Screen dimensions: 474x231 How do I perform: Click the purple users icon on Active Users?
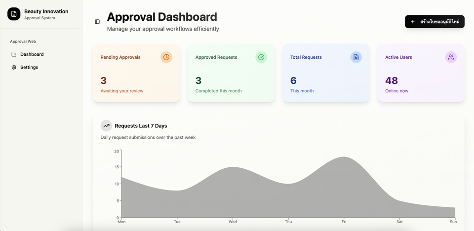[x=451, y=57]
